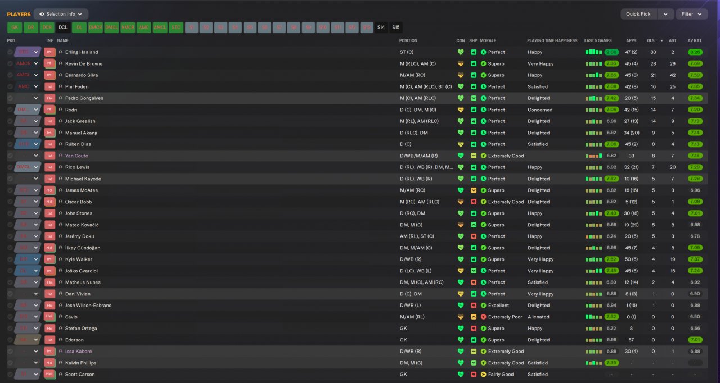Click Pedro Gonçalves' match sharpness icon
The image size is (720, 383).
[474, 98]
